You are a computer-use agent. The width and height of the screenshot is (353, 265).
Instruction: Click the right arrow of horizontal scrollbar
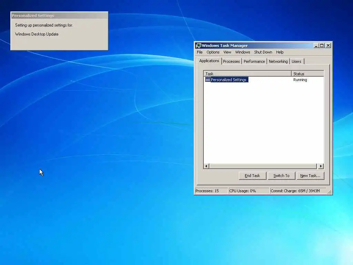point(321,166)
